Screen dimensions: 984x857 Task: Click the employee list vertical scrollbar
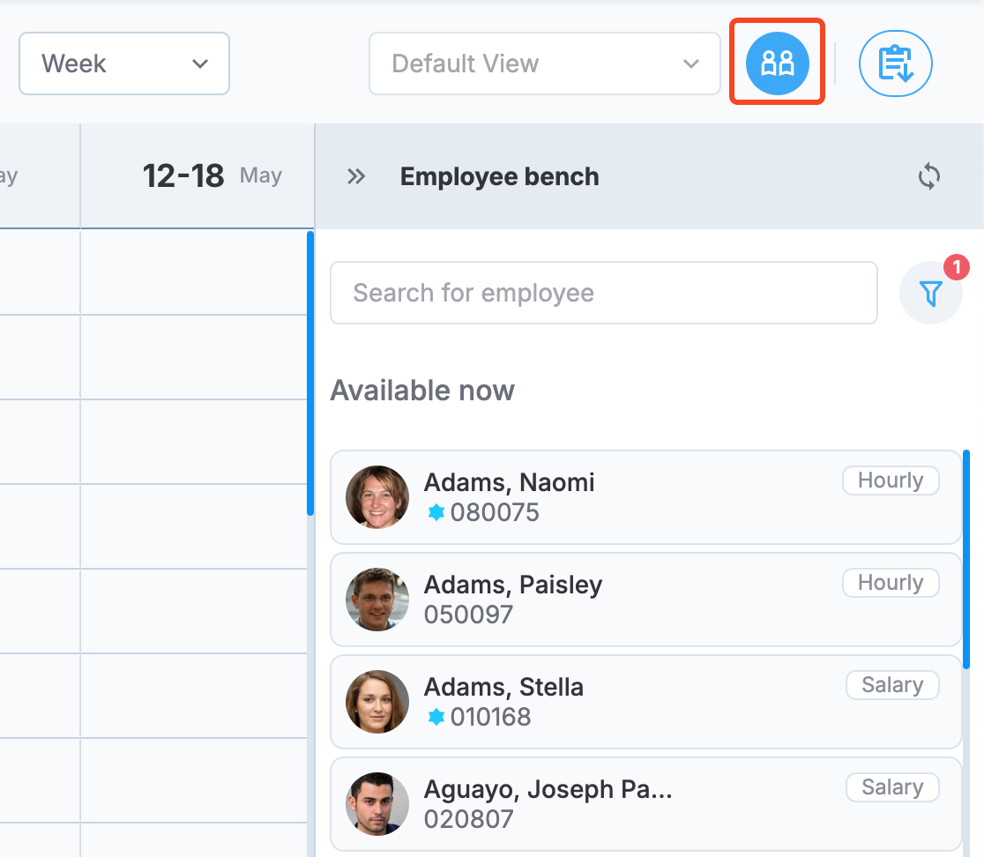pyautogui.click(x=966, y=560)
